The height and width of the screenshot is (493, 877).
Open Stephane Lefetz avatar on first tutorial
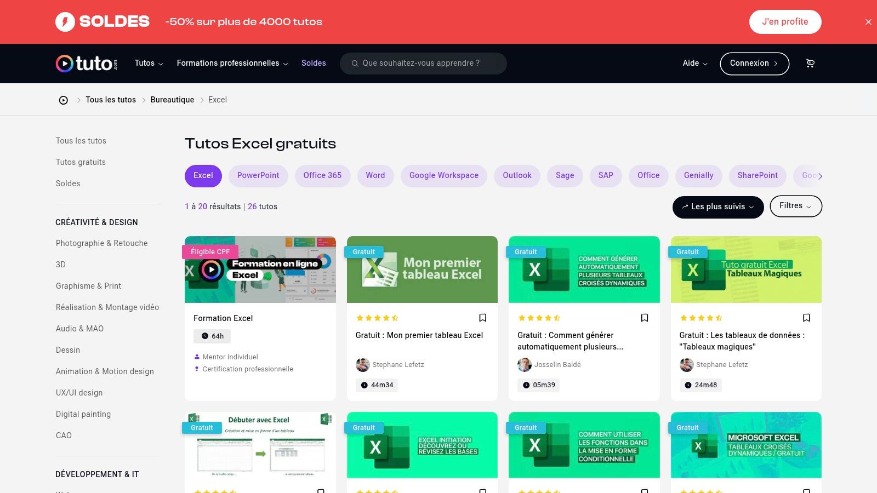click(362, 365)
